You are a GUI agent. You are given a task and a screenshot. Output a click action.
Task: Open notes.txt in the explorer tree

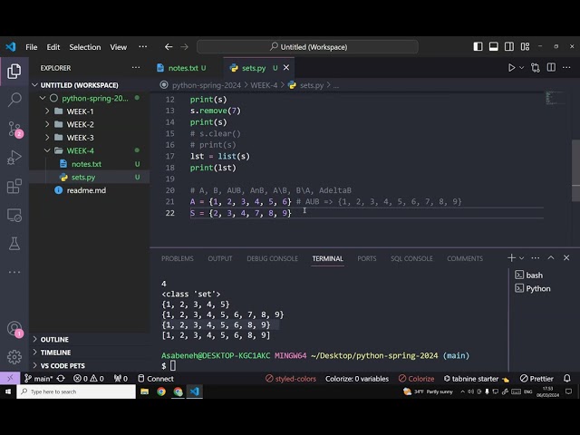point(89,164)
